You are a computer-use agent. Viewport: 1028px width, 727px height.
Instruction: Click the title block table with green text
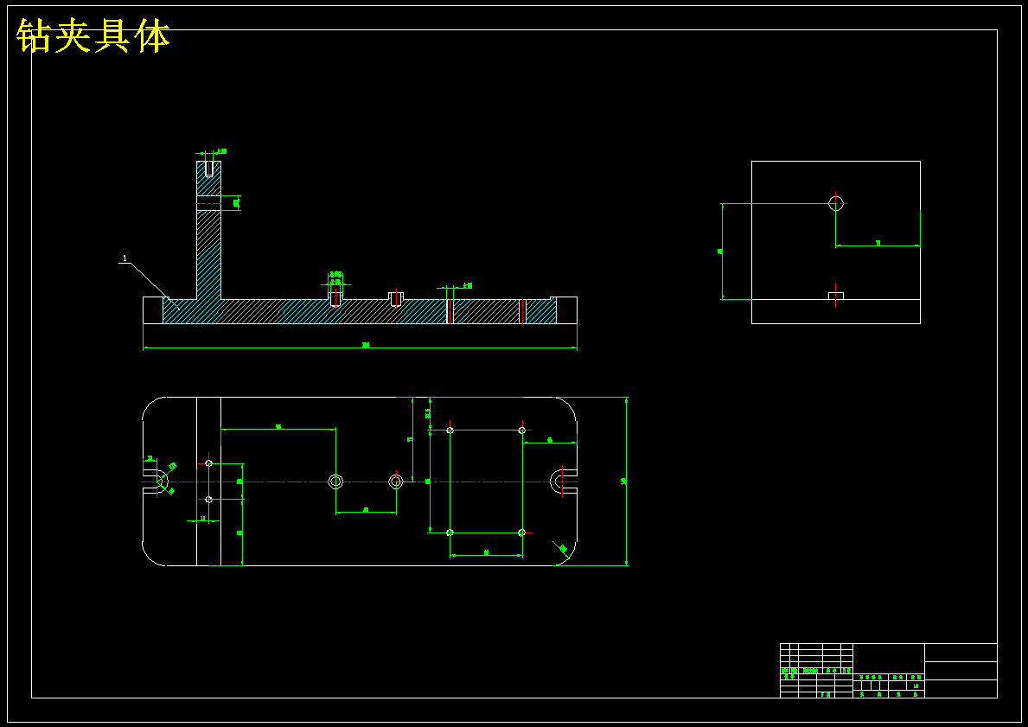click(x=888, y=671)
